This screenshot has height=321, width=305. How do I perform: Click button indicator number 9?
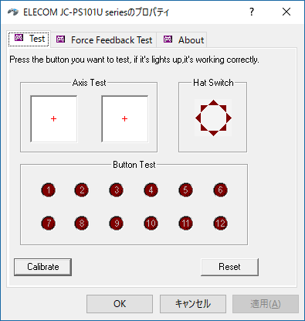click(117, 223)
